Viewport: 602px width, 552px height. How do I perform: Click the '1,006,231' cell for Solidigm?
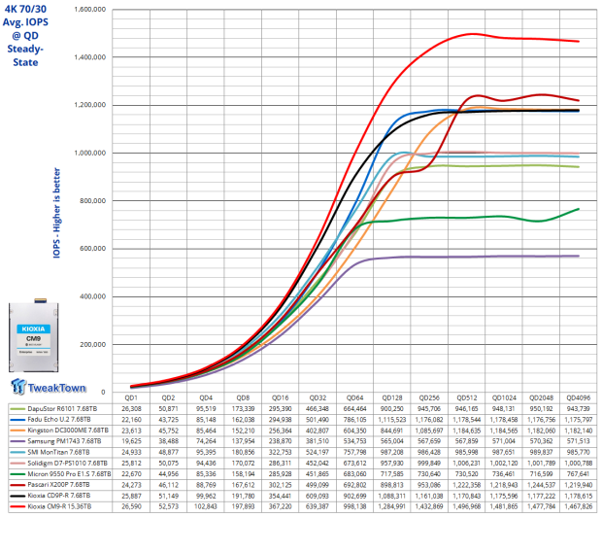point(466,464)
